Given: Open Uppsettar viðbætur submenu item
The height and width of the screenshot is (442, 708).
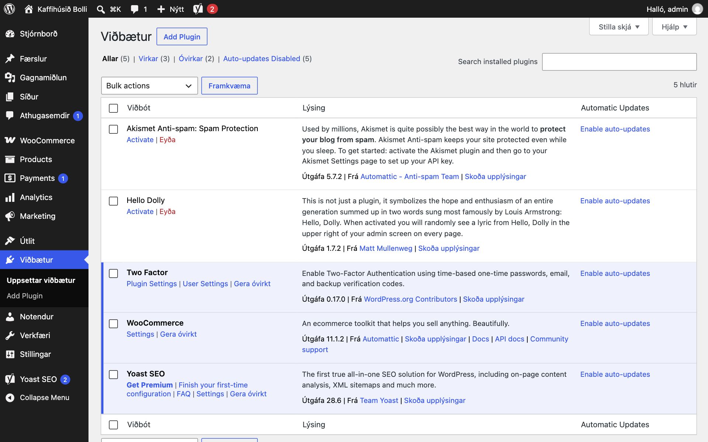Looking at the screenshot, I should [41, 280].
